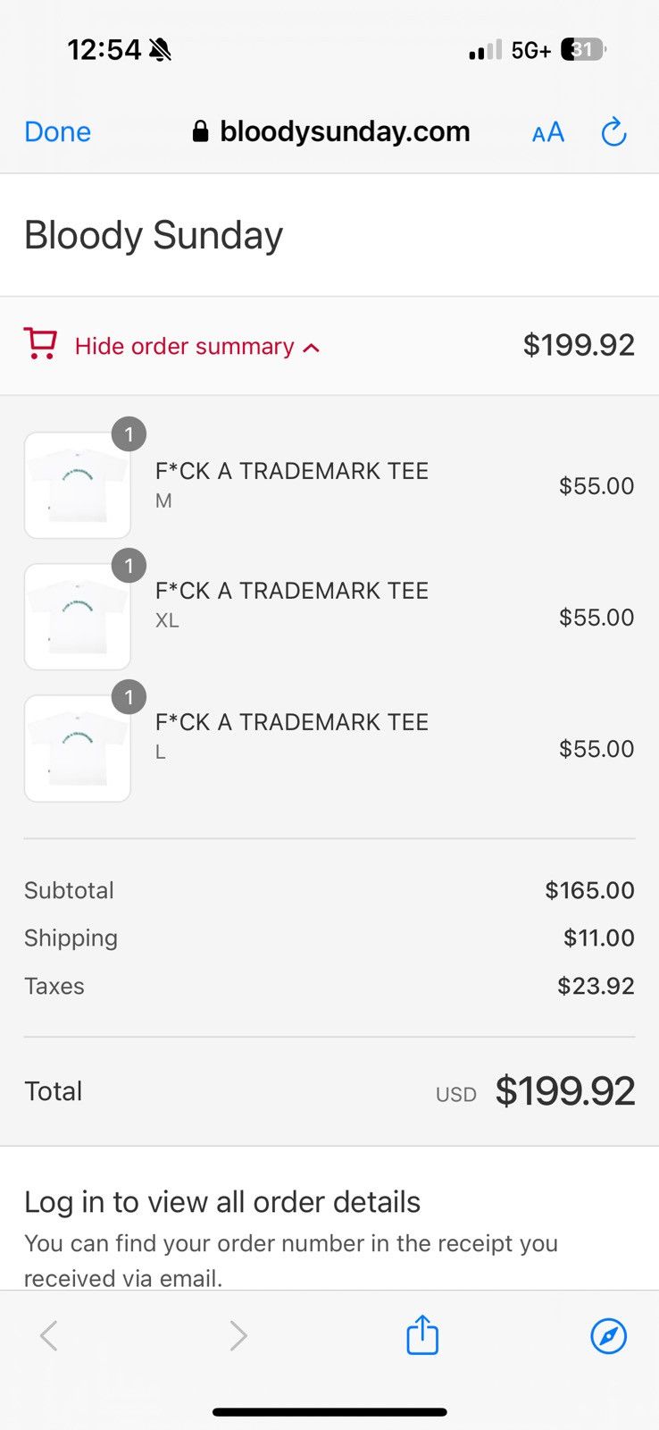Tap the bloodysunday.com address bar
The height and width of the screenshot is (1430, 659).
(x=331, y=131)
